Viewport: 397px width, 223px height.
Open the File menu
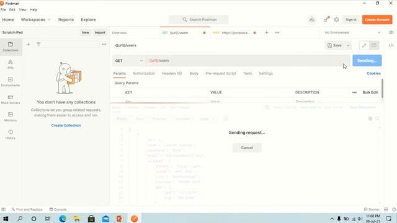click(x=3, y=10)
